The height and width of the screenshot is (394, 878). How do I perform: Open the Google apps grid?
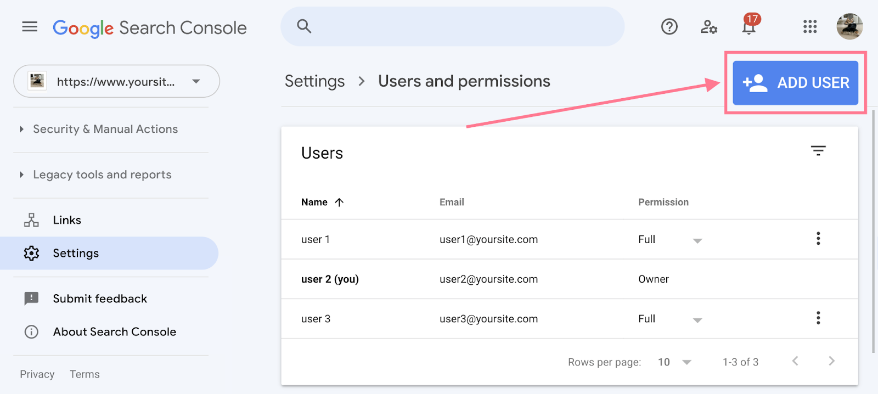[x=810, y=27]
